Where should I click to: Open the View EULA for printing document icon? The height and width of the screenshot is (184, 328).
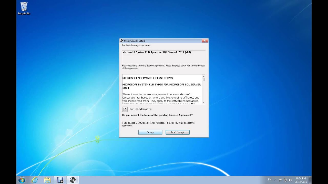click(x=125, y=109)
